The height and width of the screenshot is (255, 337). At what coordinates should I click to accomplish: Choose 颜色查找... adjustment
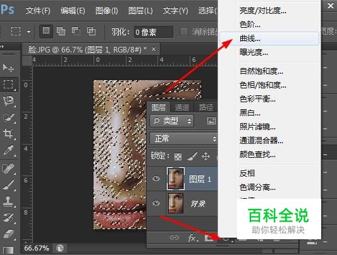[257, 154]
